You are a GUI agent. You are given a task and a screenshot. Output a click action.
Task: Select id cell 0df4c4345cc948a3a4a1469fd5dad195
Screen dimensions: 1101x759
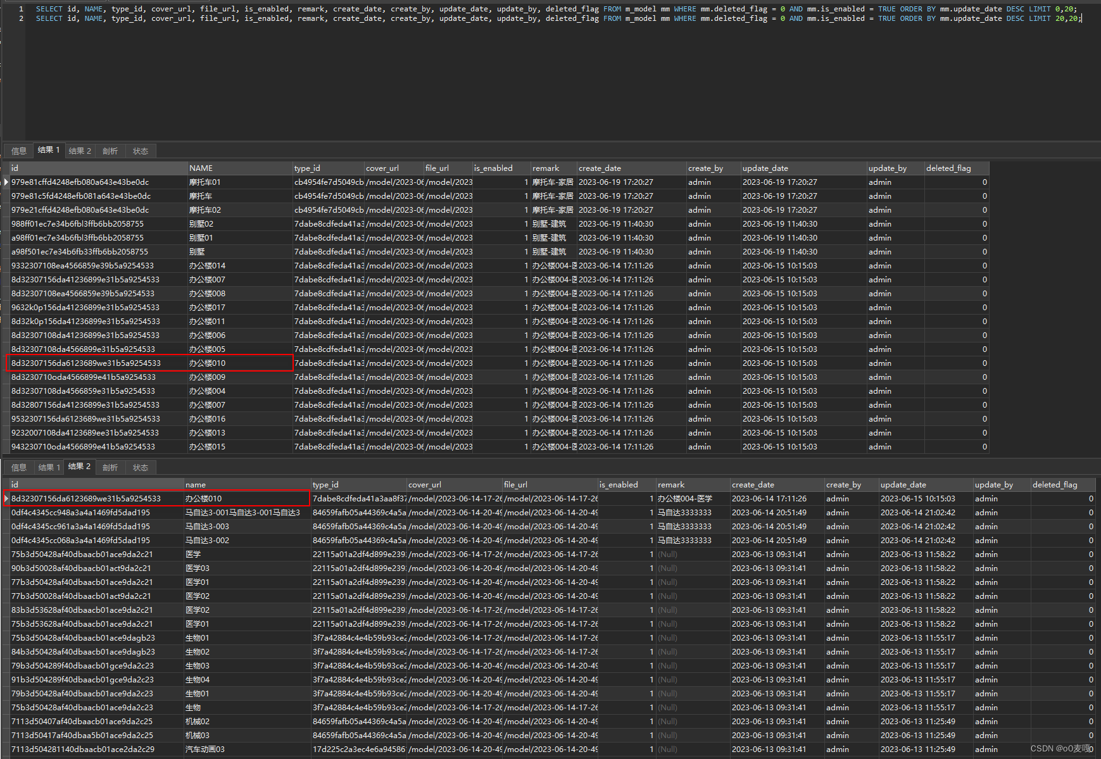pyautogui.click(x=97, y=513)
